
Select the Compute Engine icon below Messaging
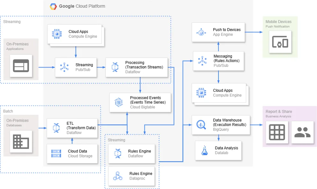[201, 93]
